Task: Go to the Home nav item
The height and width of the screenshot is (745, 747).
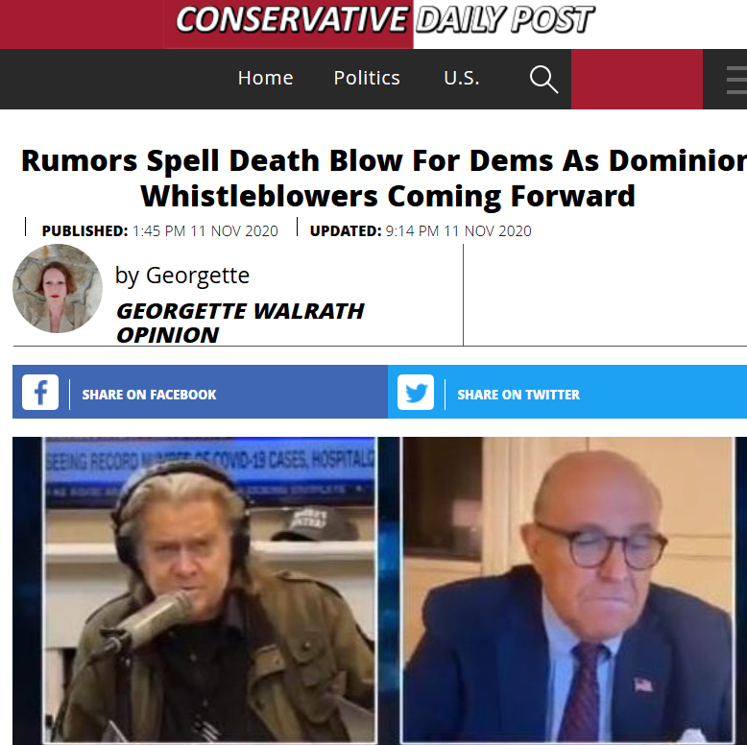Action: (265, 78)
